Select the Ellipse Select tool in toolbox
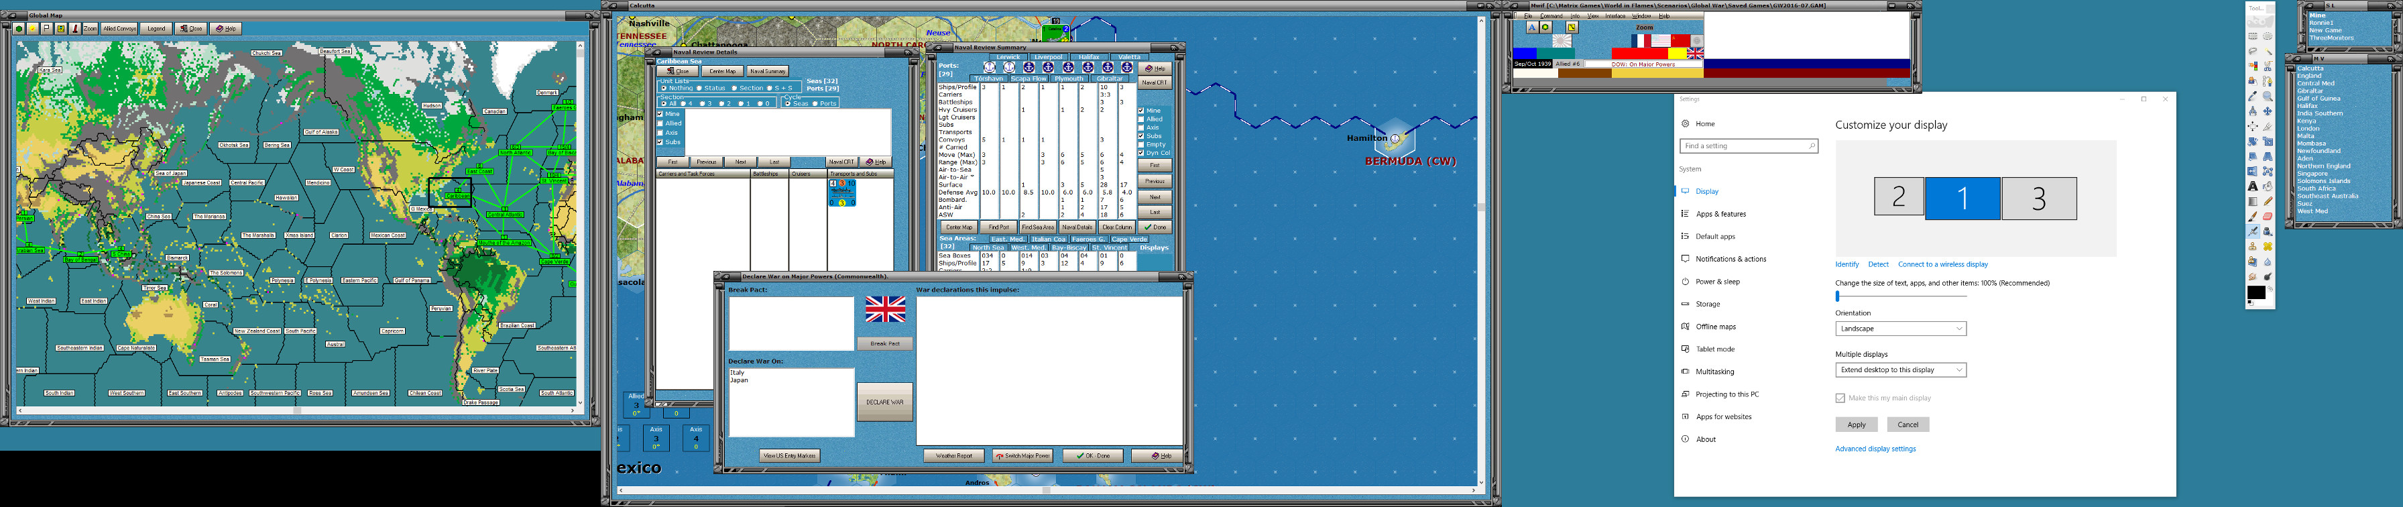The width and height of the screenshot is (2403, 507). click(2268, 36)
